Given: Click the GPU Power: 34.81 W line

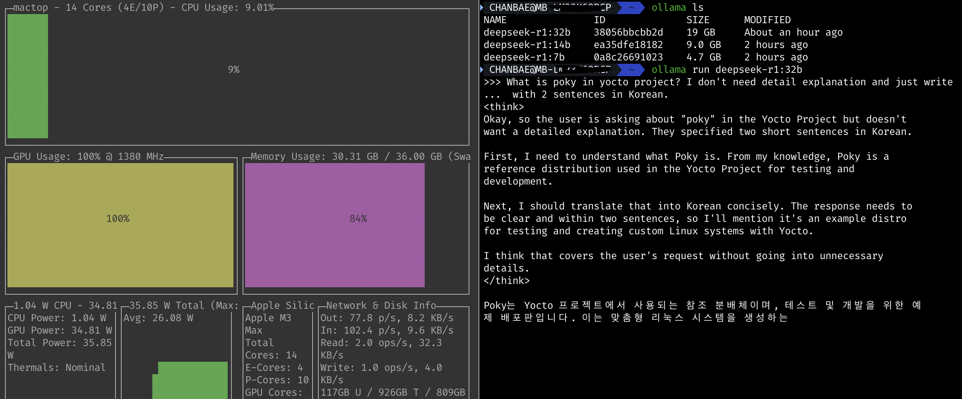Looking at the screenshot, I should (x=60, y=330).
